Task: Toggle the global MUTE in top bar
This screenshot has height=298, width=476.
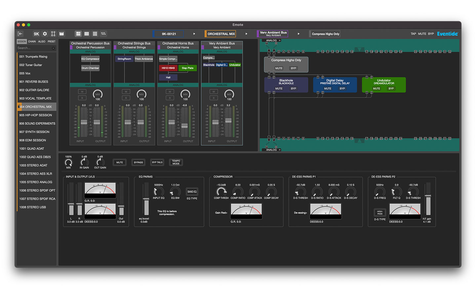Action: coord(422,34)
